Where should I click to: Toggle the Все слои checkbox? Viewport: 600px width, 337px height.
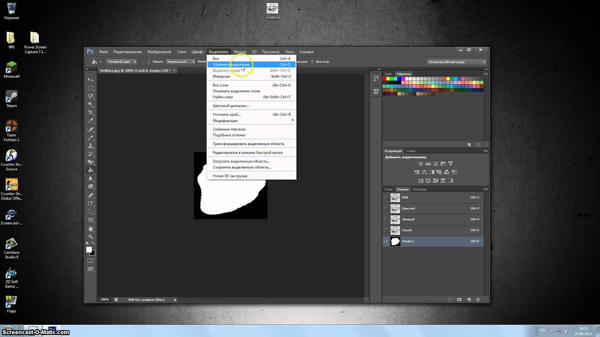[313, 62]
